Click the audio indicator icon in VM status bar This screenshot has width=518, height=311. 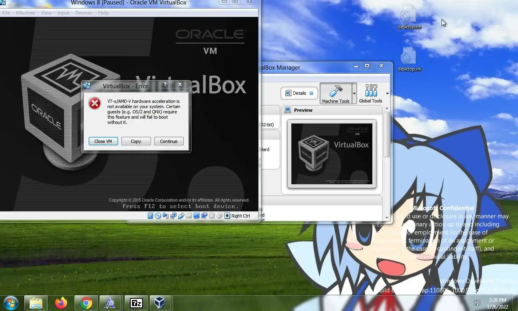(x=166, y=216)
